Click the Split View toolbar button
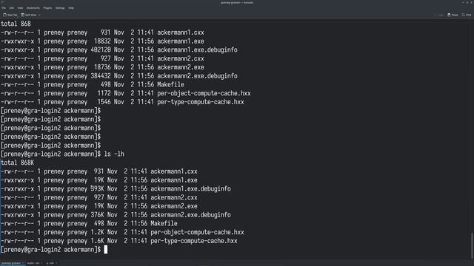Screen dimensions: 474x266 click(29, 15)
